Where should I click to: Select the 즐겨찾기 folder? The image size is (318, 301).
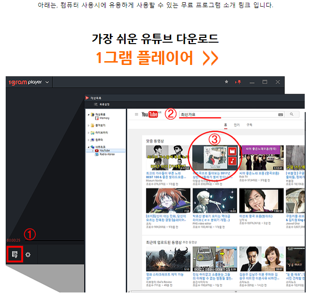coord(98,125)
